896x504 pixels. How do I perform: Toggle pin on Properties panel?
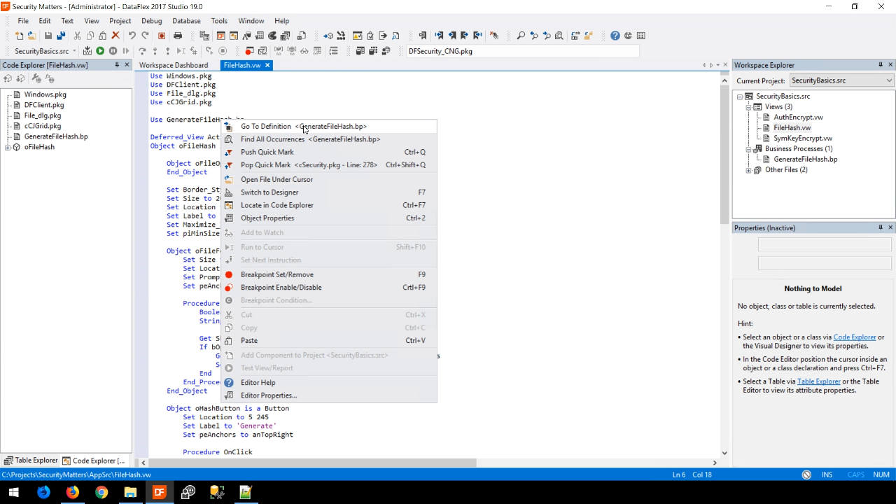tap(880, 227)
